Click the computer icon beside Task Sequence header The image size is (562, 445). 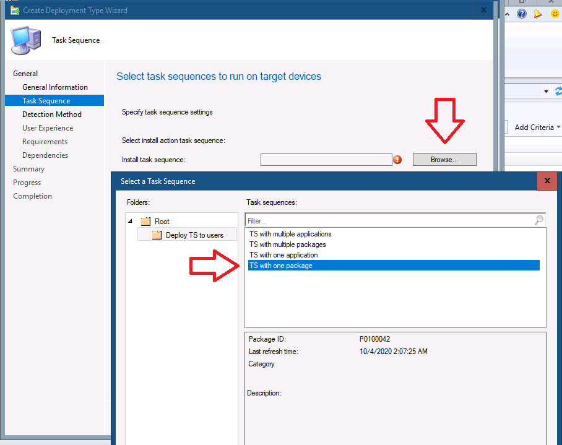coord(26,40)
